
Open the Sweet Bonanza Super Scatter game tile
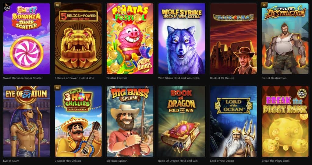click(x=27, y=39)
